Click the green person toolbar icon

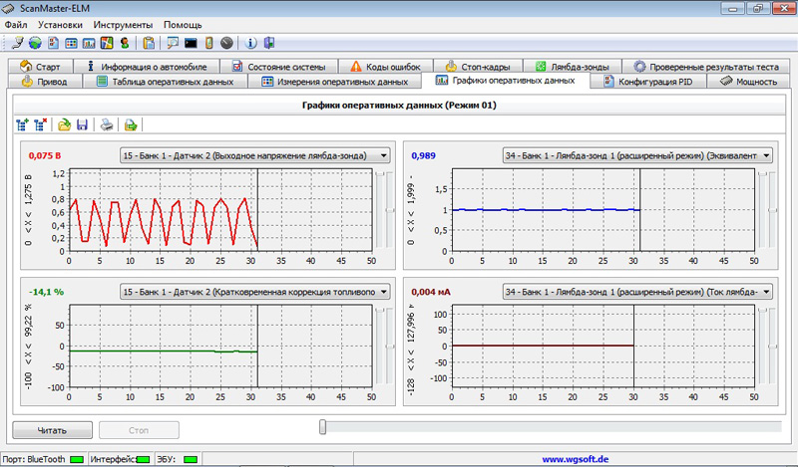click(125, 43)
